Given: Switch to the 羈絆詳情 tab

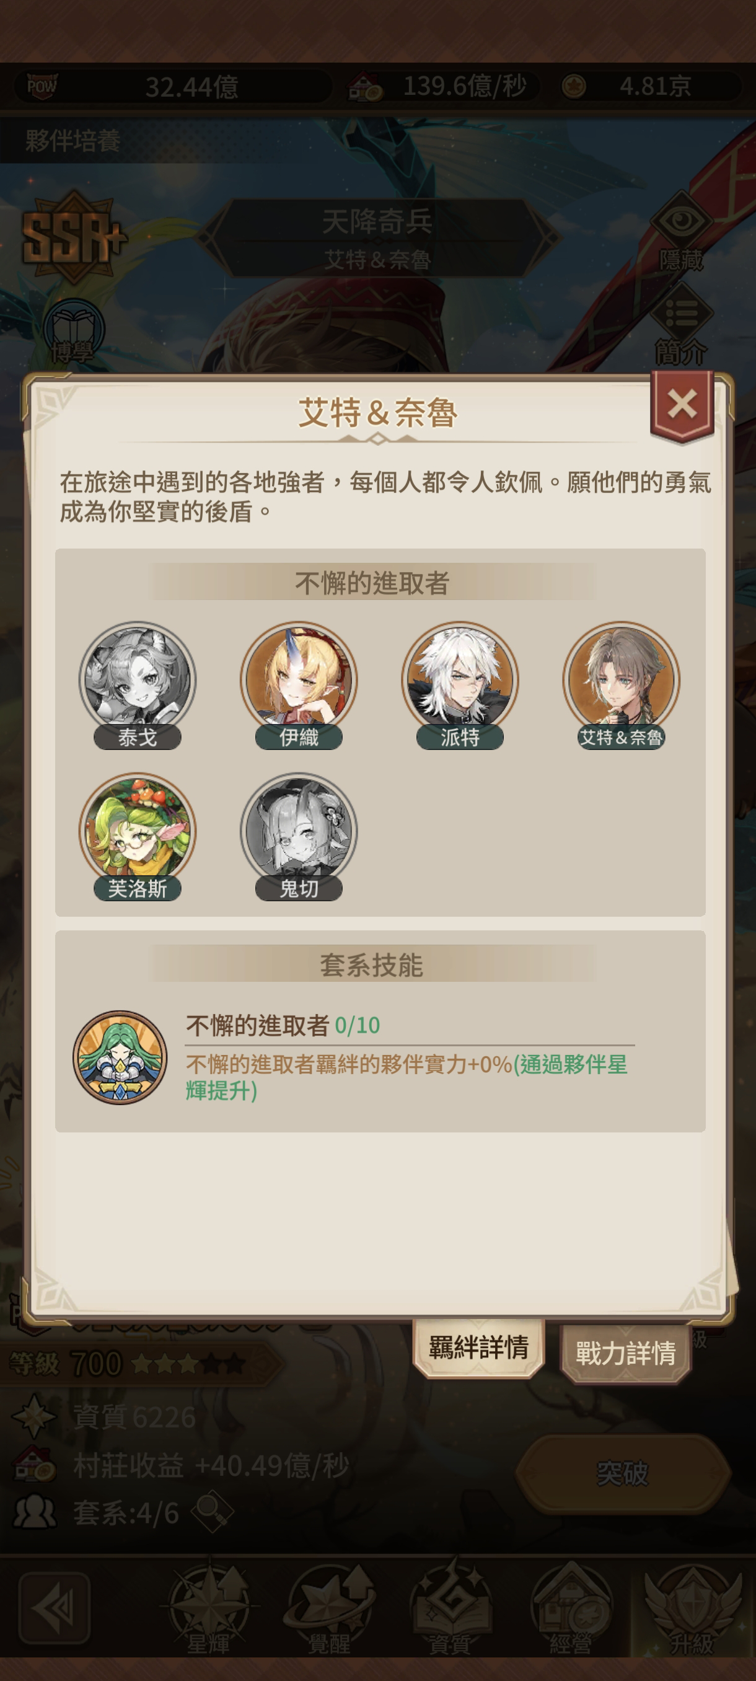Looking at the screenshot, I should pyautogui.click(x=479, y=1347).
